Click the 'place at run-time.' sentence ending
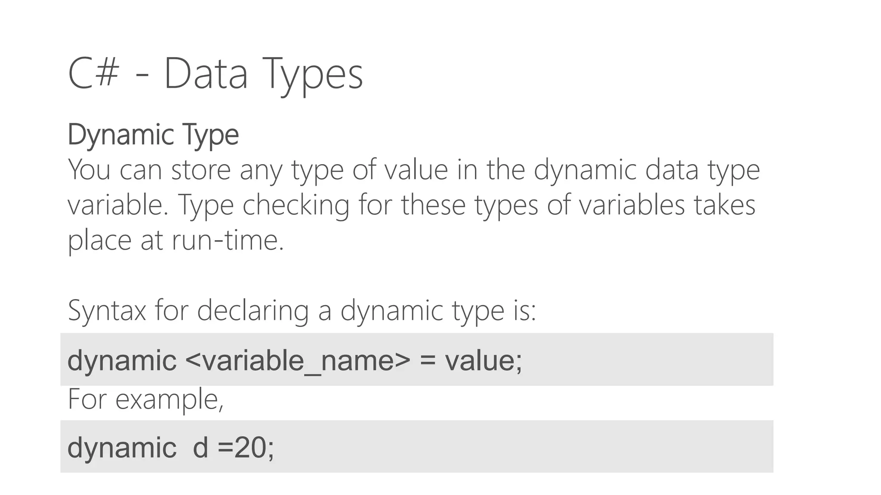 coord(176,241)
